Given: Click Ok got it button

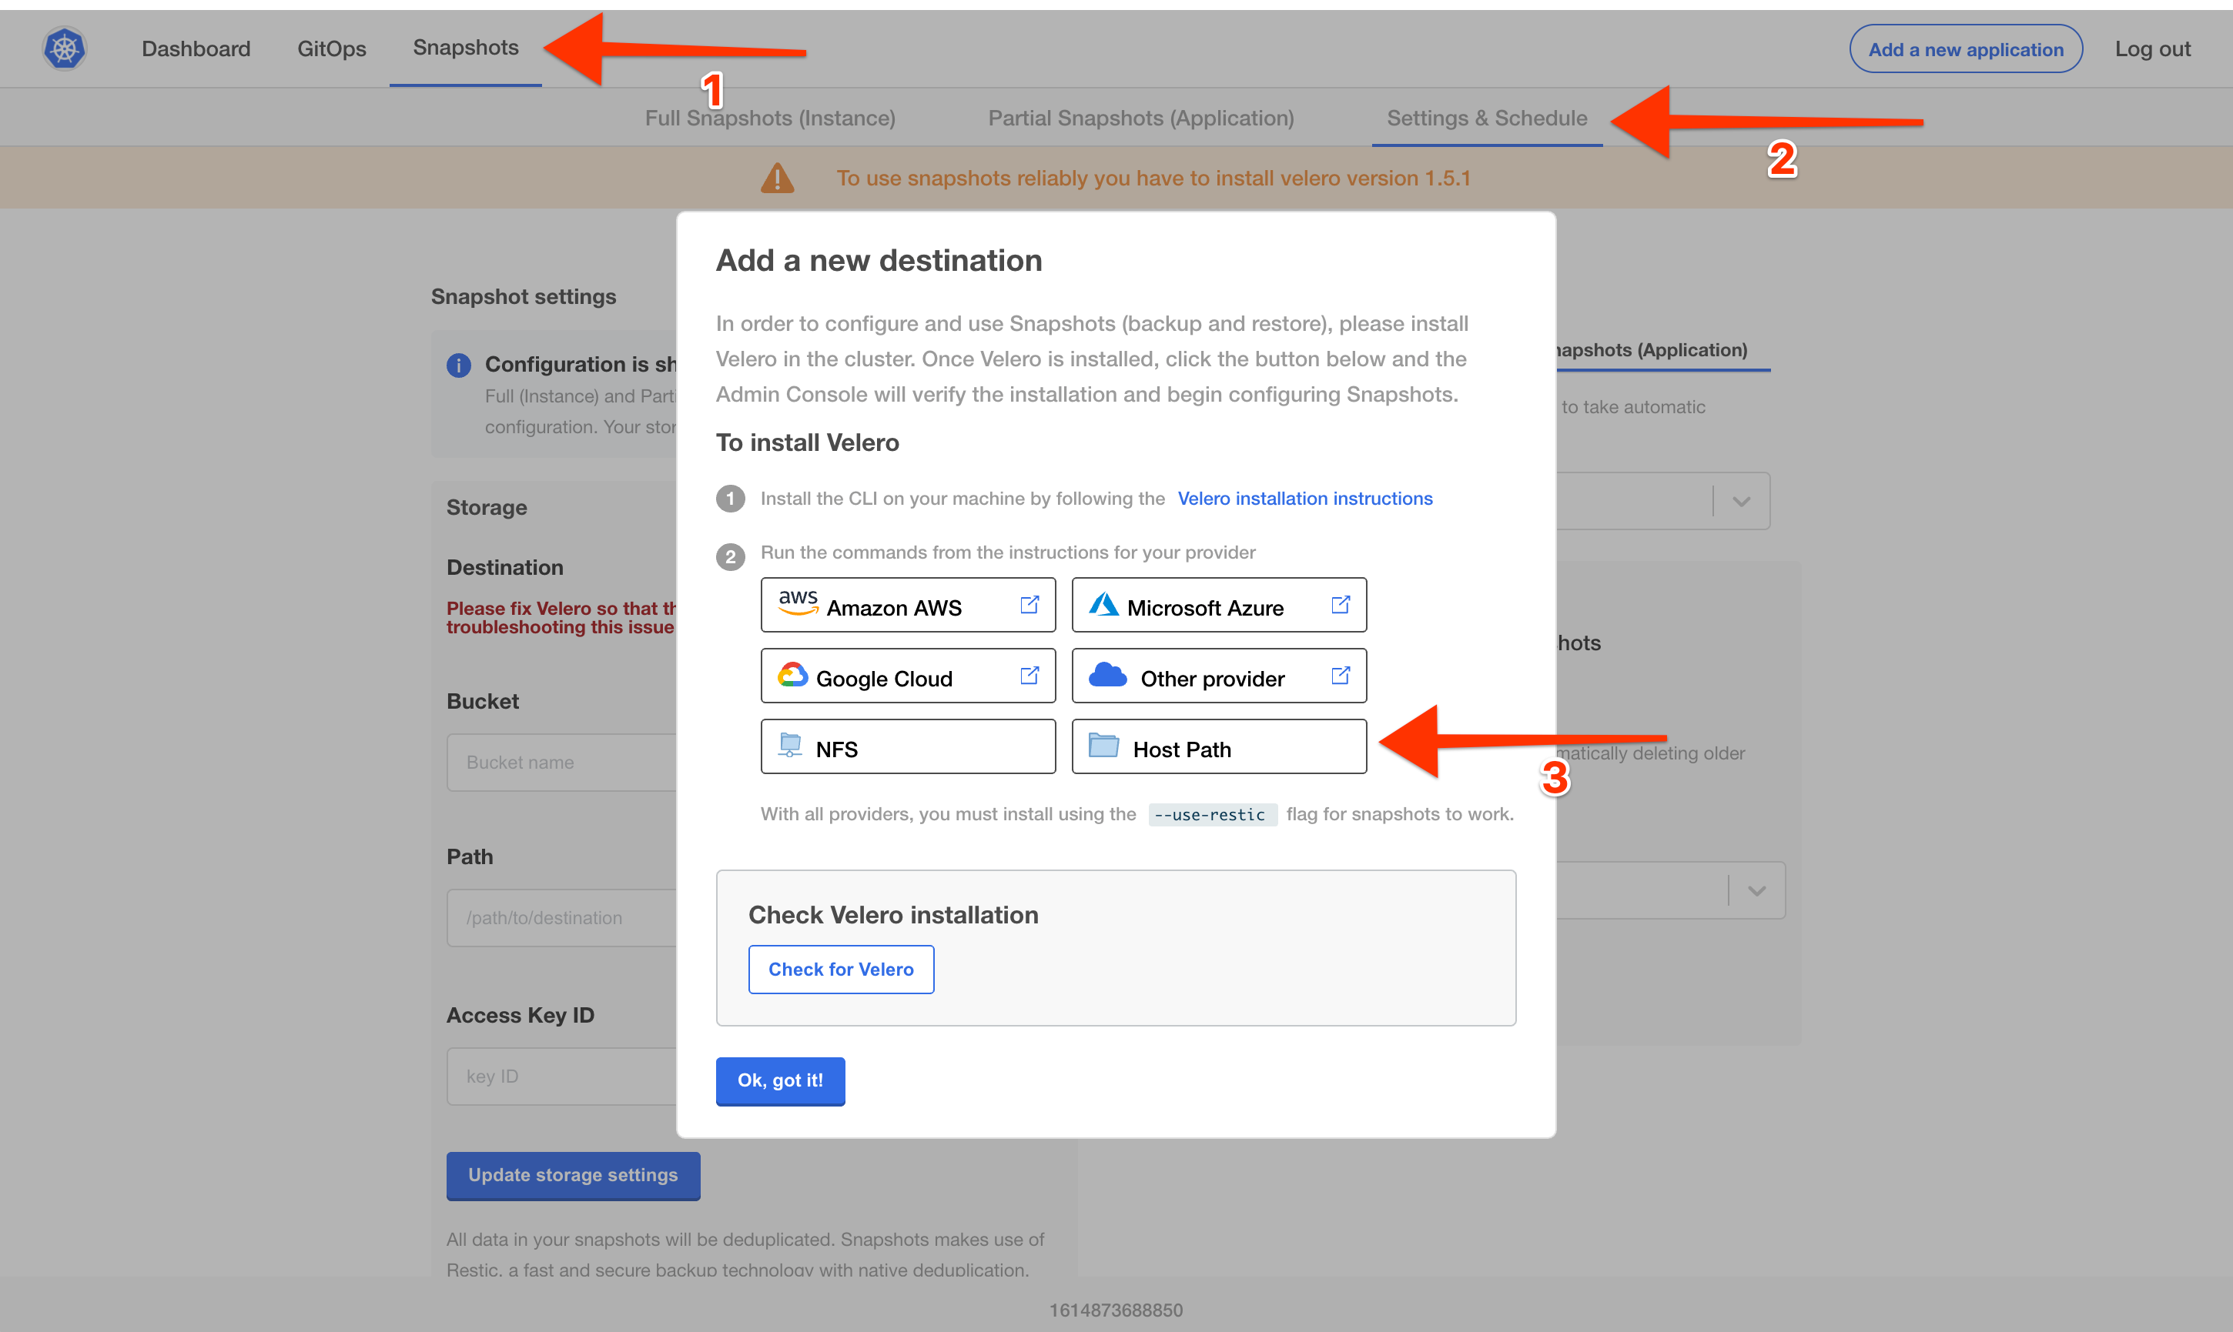Looking at the screenshot, I should click(782, 1080).
